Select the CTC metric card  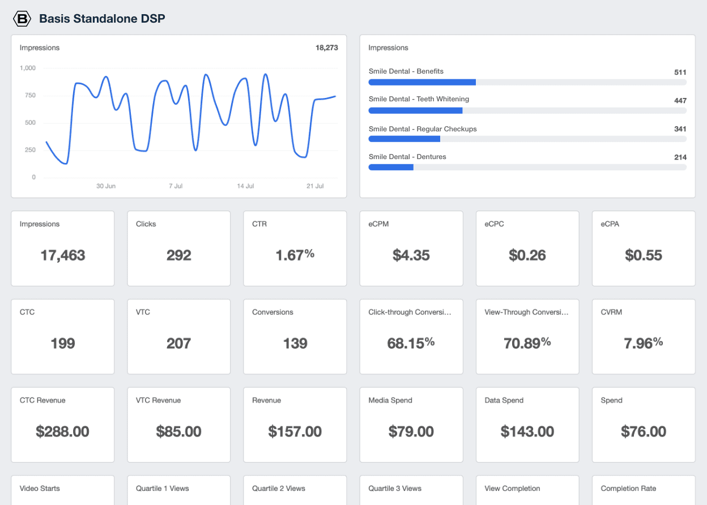[x=62, y=336]
